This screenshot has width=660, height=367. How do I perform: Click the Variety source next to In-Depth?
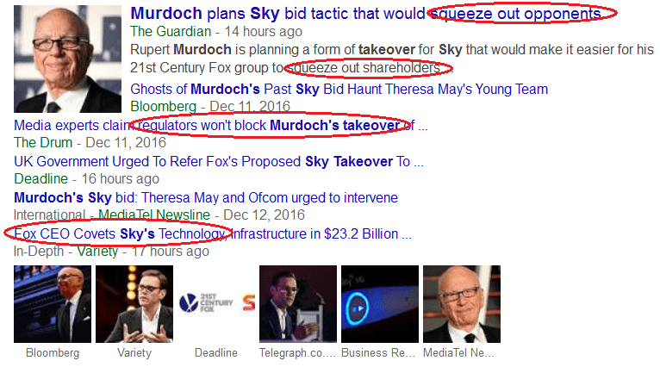tap(97, 252)
